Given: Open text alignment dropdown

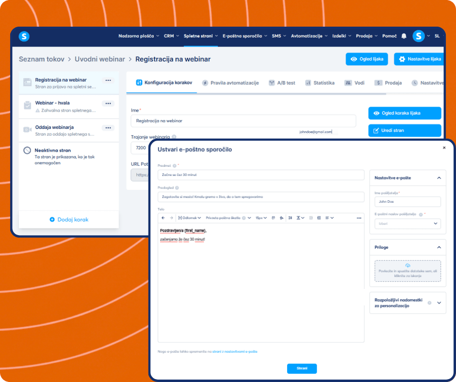Looking at the screenshot, I should [x=329, y=218].
